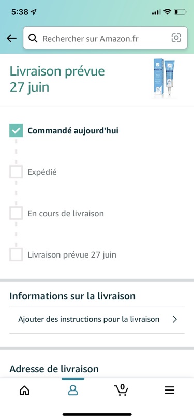Tap the search magnifier icon
194x420 pixels.
33,38
